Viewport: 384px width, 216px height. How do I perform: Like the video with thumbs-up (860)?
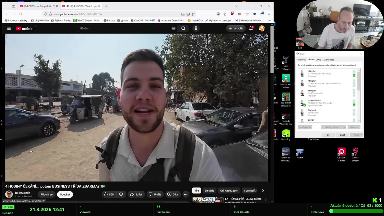[109, 194]
